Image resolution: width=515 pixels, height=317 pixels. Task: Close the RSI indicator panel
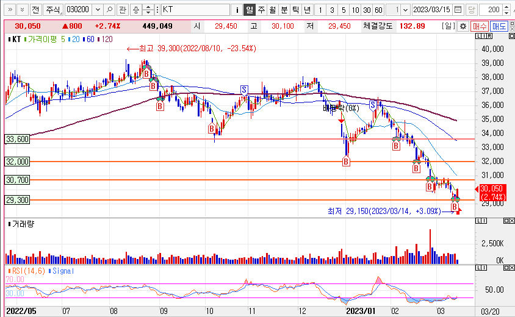(x=512, y=268)
